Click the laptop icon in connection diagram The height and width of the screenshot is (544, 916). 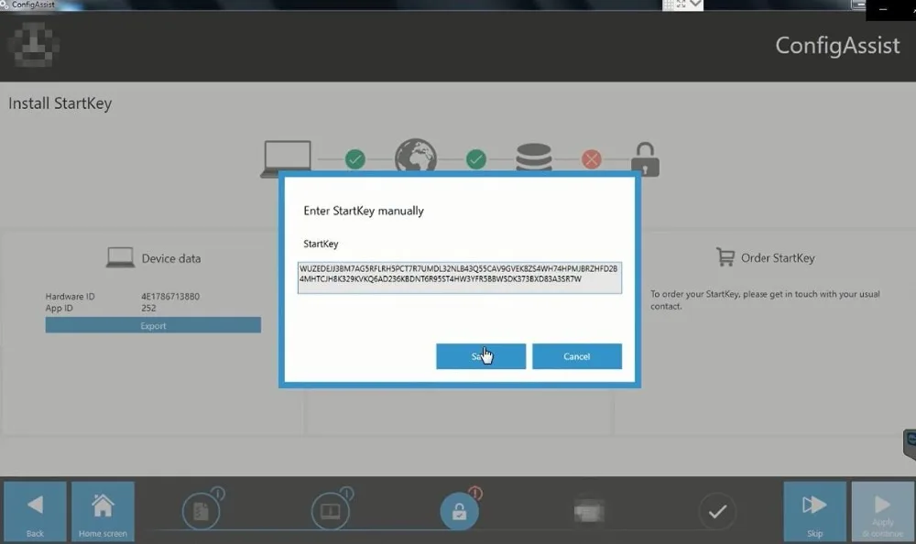(x=286, y=158)
